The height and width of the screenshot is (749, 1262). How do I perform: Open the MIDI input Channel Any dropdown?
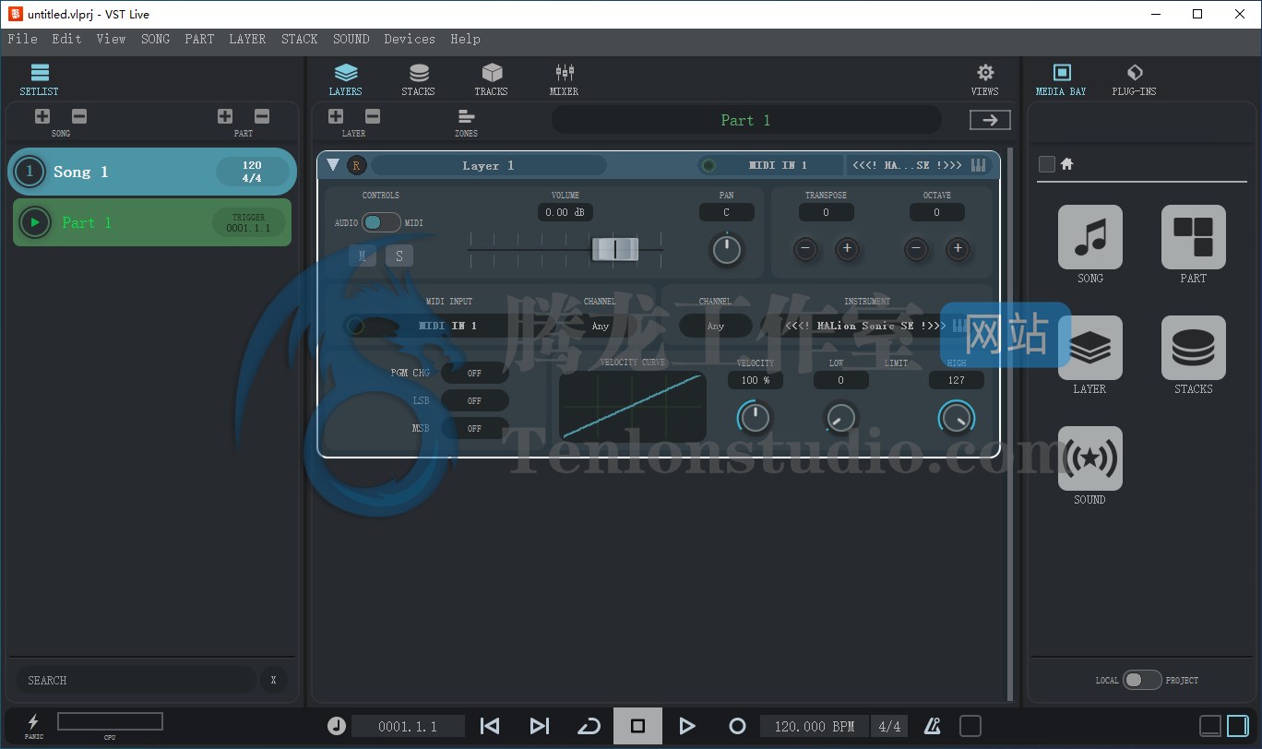click(601, 326)
